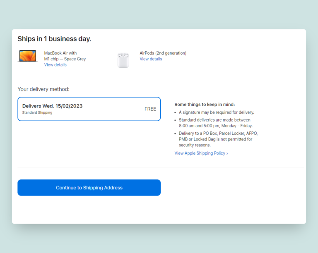The height and width of the screenshot is (253, 318).
Task: Click the MacBook Air product thumbnail
Action: [28, 56]
